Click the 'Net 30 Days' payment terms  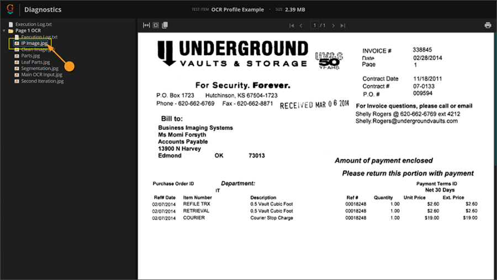click(440, 190)
